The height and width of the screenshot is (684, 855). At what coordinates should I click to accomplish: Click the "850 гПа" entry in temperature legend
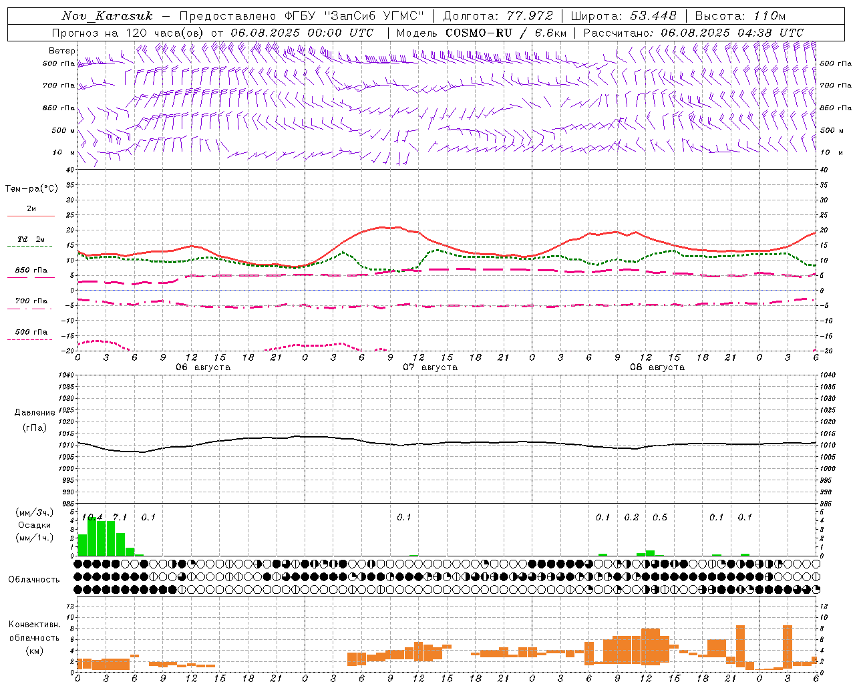coord(31,271)
